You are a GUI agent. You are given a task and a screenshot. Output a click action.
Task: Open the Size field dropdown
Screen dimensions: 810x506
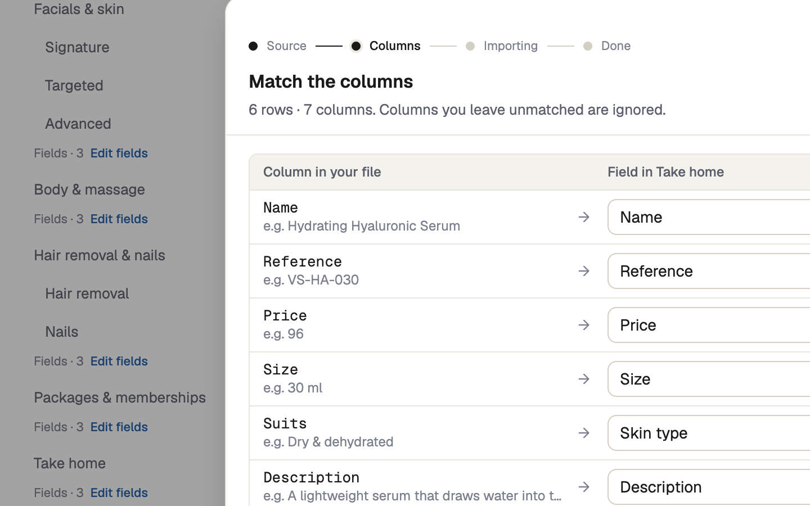(709, 379)
